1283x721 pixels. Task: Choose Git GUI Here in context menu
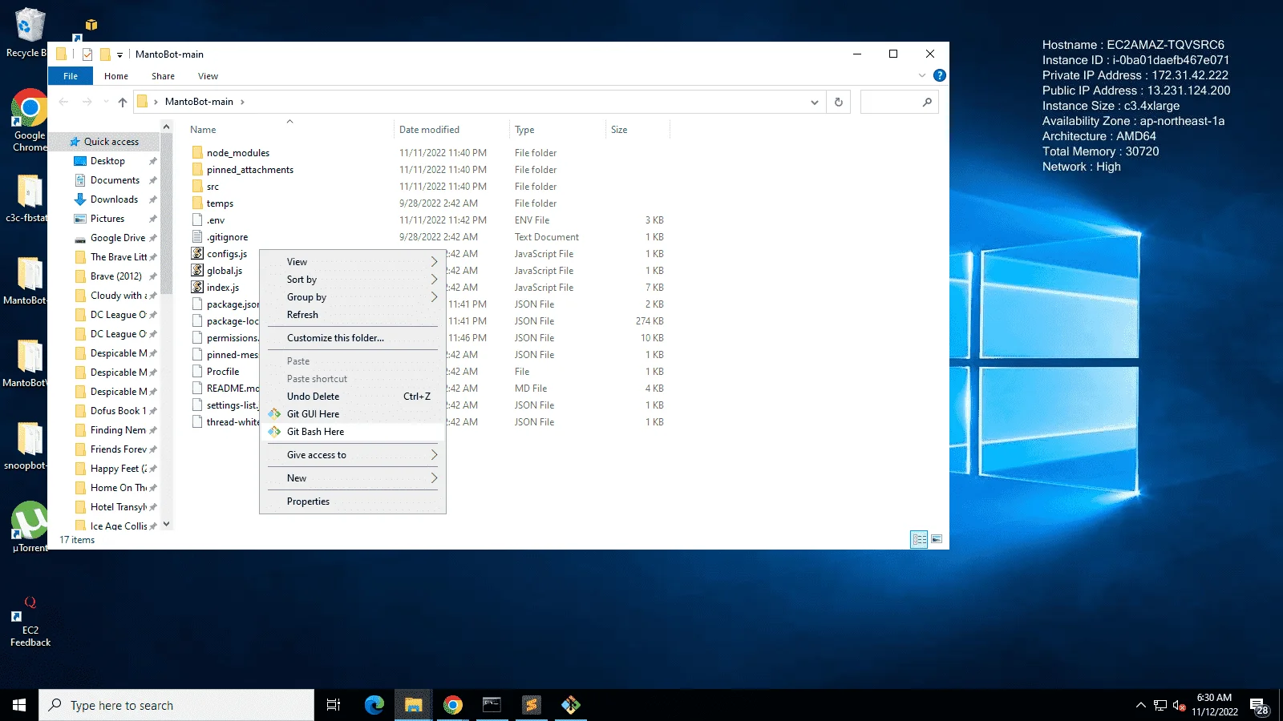click(x=353, y=414)
